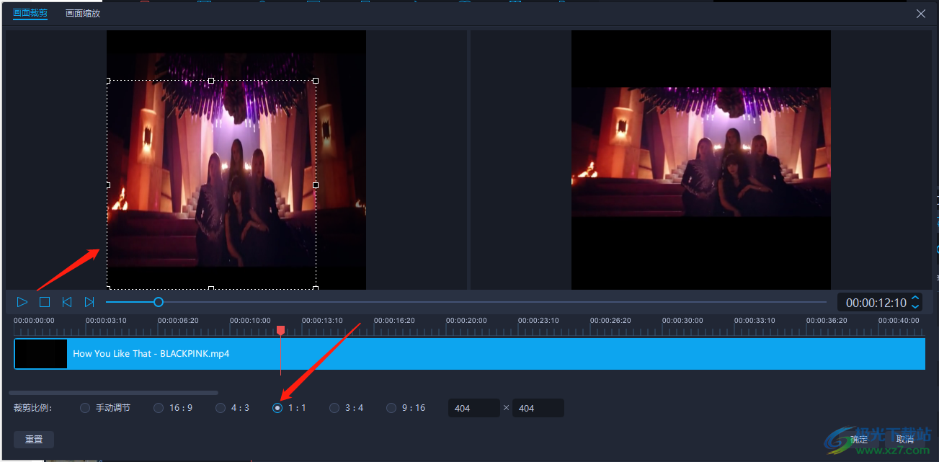Select the How You Like That clip

pyautogui.click(x=469, y=354)
